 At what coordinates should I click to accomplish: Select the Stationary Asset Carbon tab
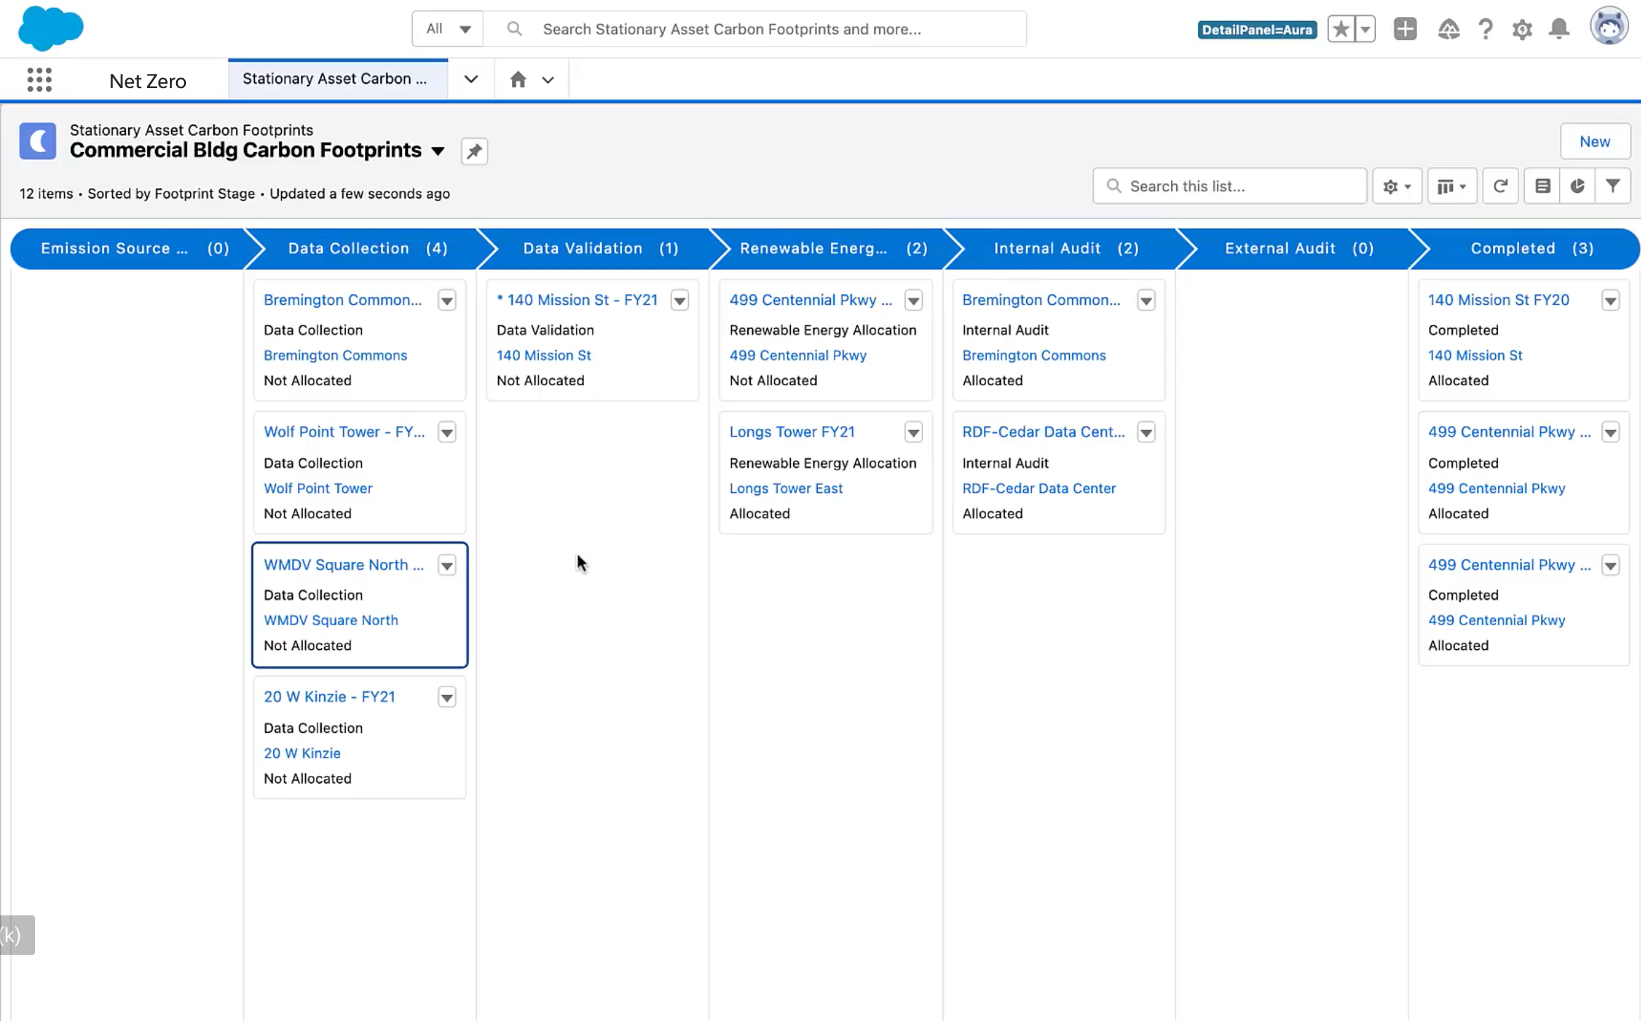(x=337, y=79)
